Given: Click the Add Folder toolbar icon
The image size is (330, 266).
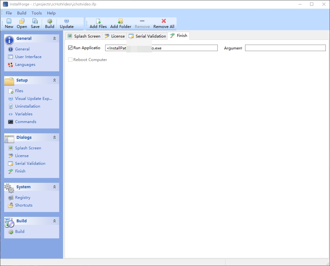Looking at the screenshot, I should 120,21.
